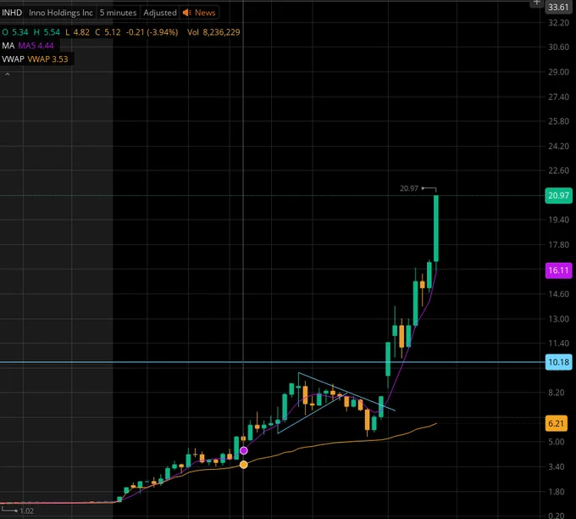The width and height of the screenshot is (576, 519).
Task: Select the VWAP indicator label
Action: pos(13,59)
